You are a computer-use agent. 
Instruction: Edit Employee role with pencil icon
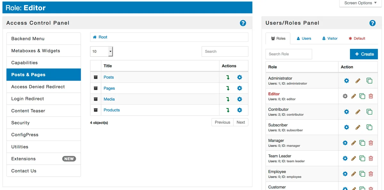coord(354,174)
